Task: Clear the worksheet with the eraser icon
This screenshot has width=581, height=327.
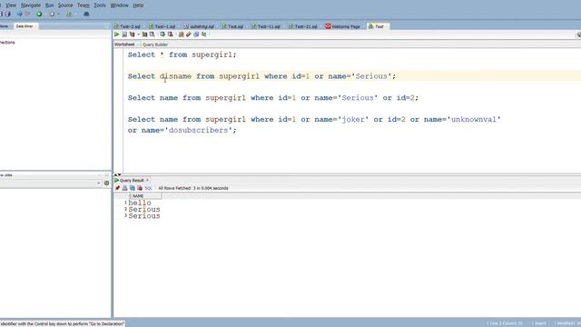Action: 188,35
